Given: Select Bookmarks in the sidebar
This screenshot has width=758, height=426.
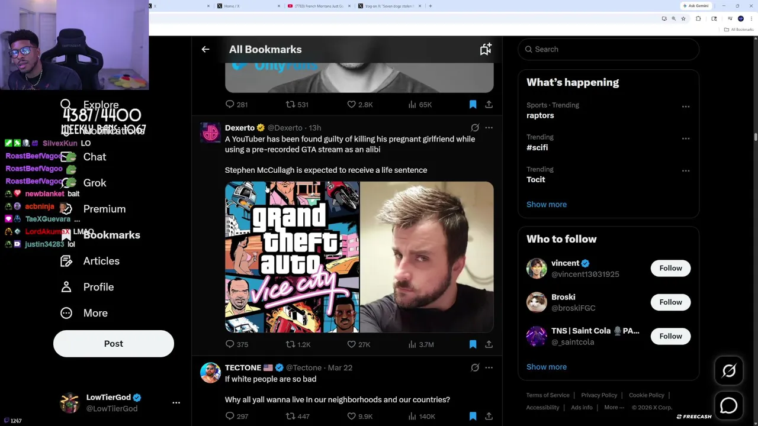Looking at the screenshot, I should pos(100,235).
